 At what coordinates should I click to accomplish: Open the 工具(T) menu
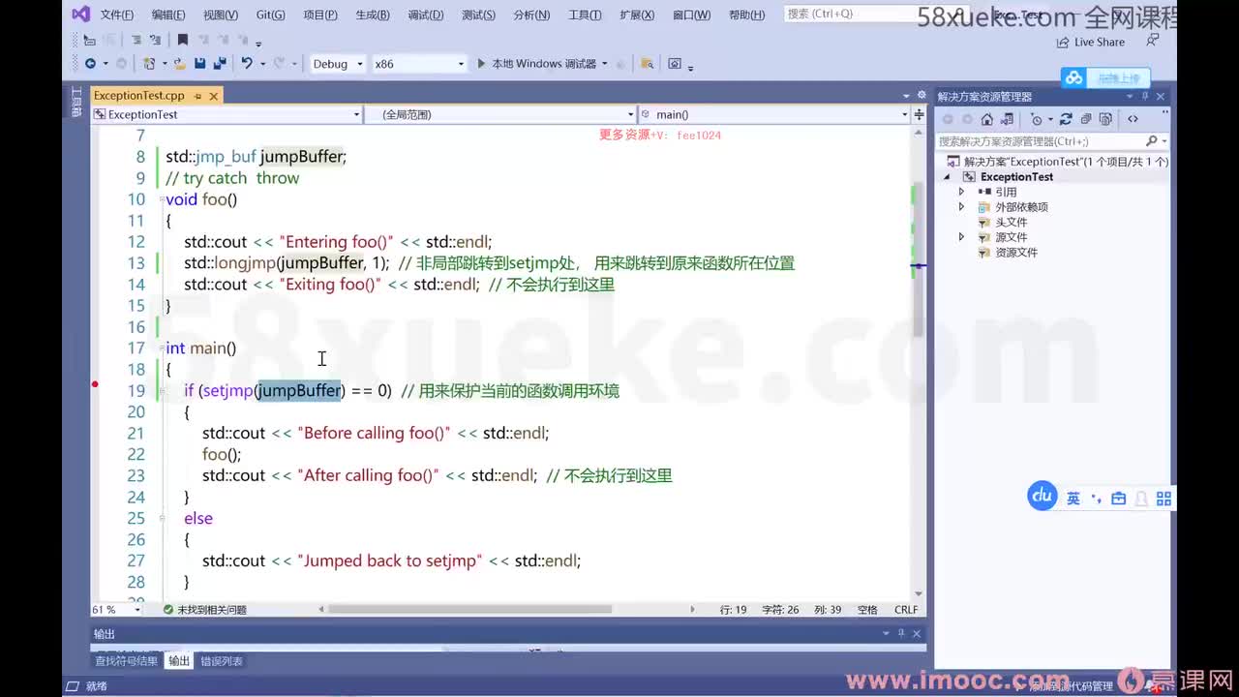click(x=585, y=15)
